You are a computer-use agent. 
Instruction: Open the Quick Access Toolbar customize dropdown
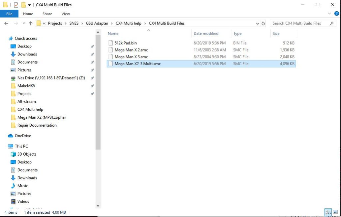click(29, 5)
